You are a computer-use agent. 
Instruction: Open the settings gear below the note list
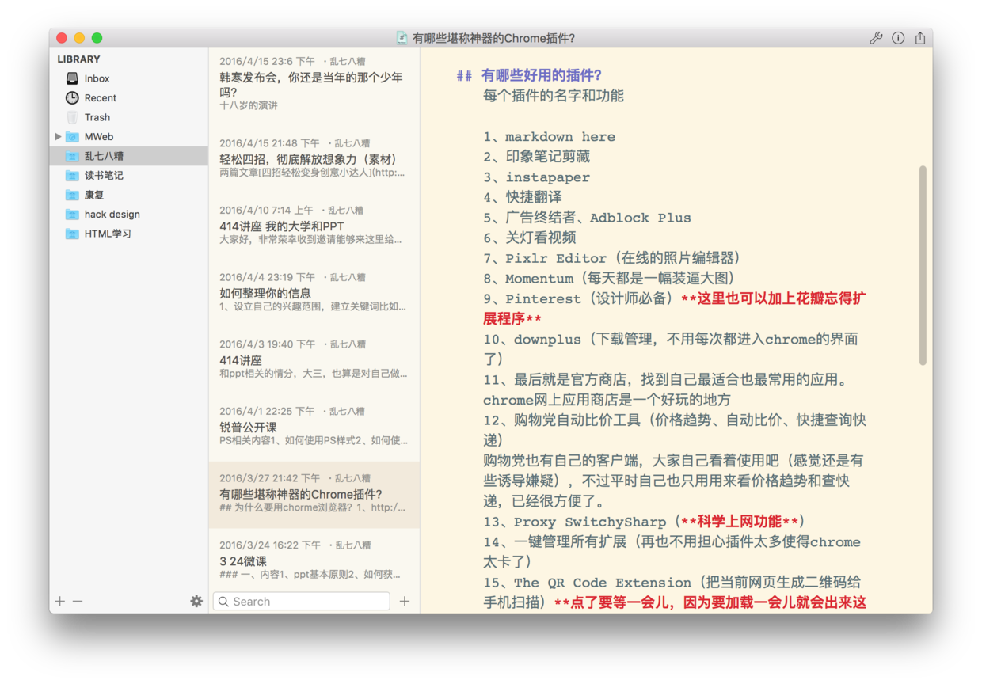[x=196, y=601]
